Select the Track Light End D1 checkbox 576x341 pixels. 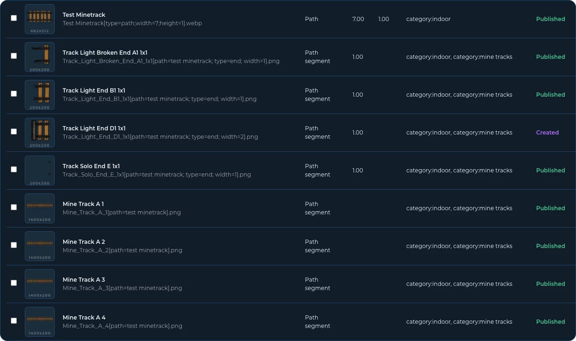14,131
